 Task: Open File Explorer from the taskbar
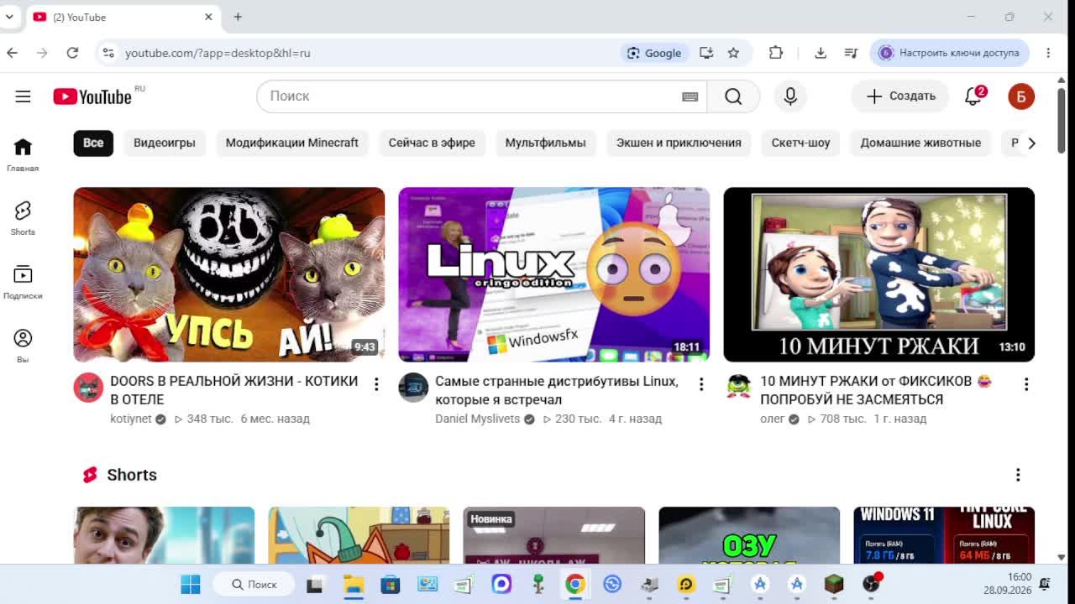[x=354, y=584]
